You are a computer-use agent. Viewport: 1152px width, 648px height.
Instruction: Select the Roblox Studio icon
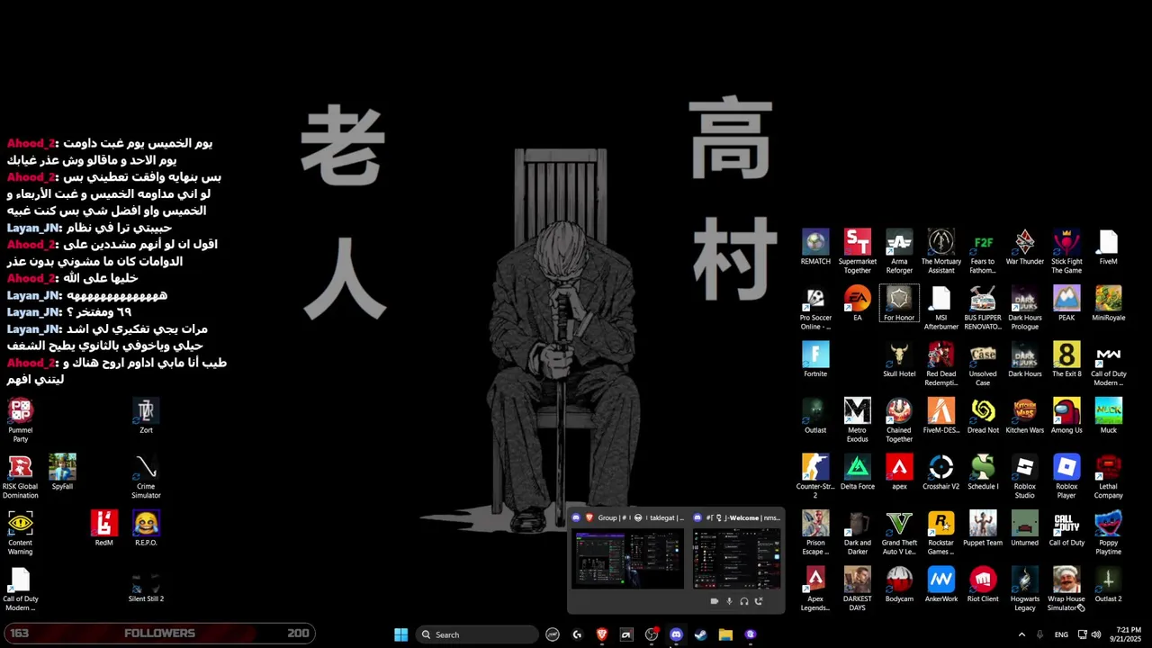1024,476
